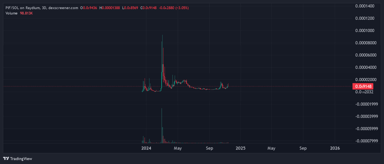Screen dimensions: 384x164
Task: Click the first May label after 2024
Action: (178, 148)
